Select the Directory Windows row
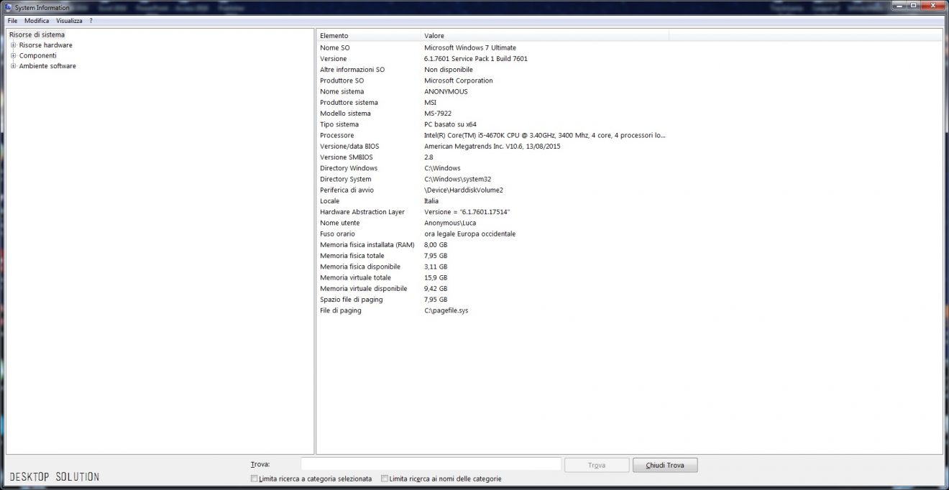The image size is (949, 490). coord(492,168)
